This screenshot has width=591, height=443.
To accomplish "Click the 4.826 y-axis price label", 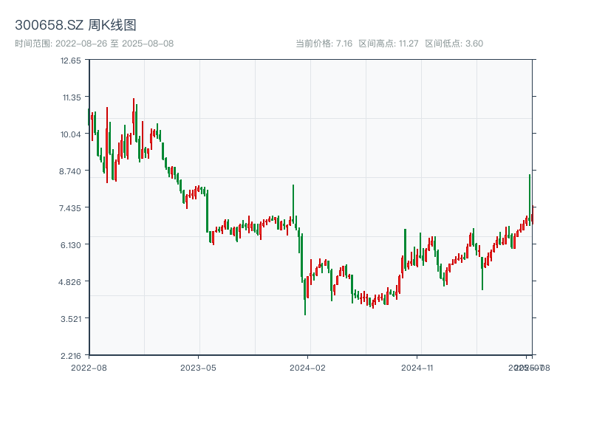I will (x=71, y=282).
